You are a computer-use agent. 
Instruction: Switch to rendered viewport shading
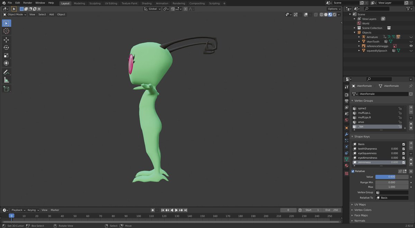pyautogui.click(x=334, y=15)
